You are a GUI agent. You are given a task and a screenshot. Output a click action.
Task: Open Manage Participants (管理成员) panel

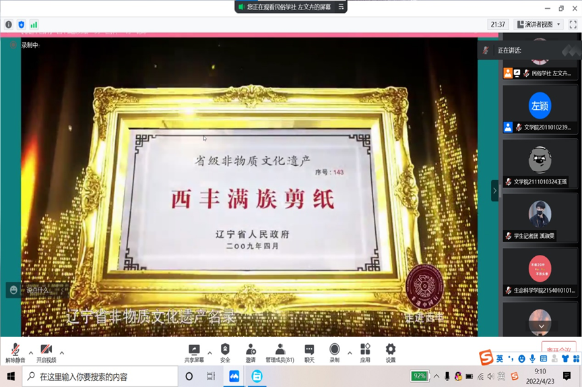[x=280, y=350]
